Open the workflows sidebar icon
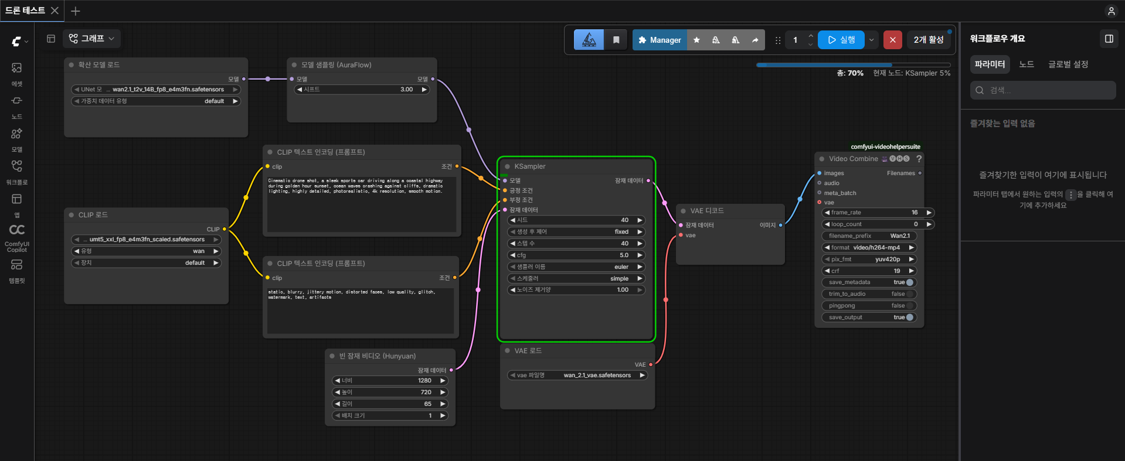 16,172
